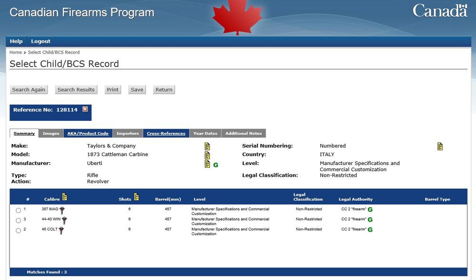This screenshot has height=280, width=476.
Task: Click the Search Results button
Action: [76, 90]
